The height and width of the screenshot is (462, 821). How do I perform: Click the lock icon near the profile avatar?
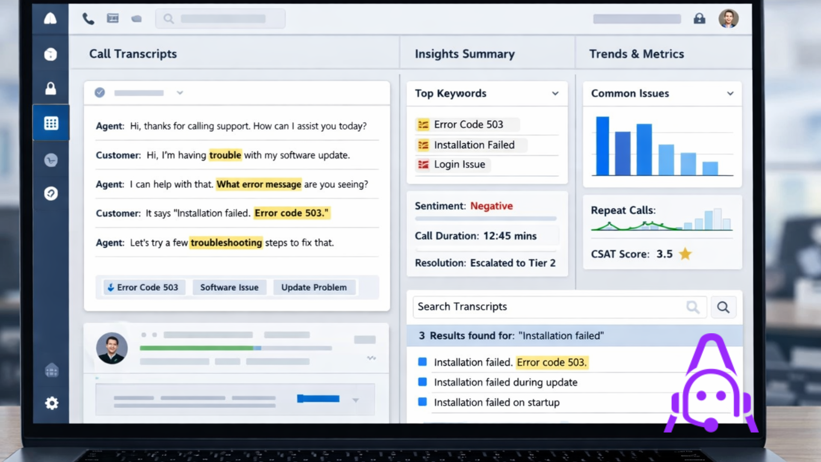pos(700,19)
